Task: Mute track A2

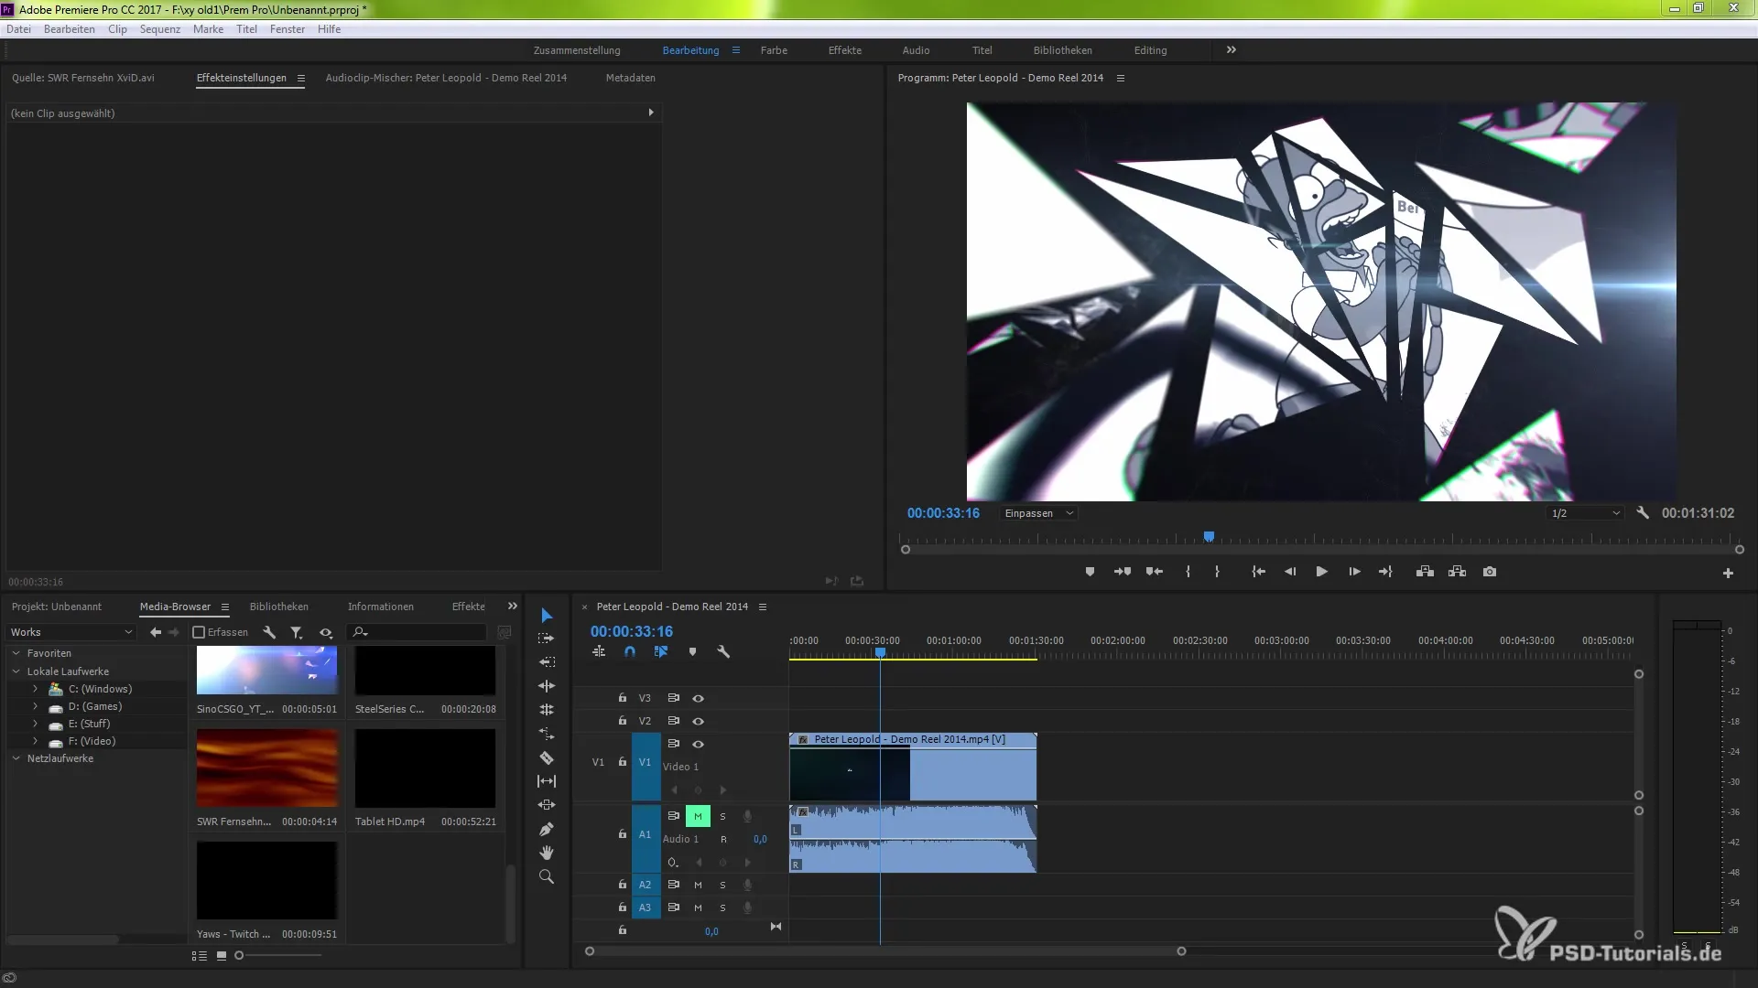Action: click(698, 885)
